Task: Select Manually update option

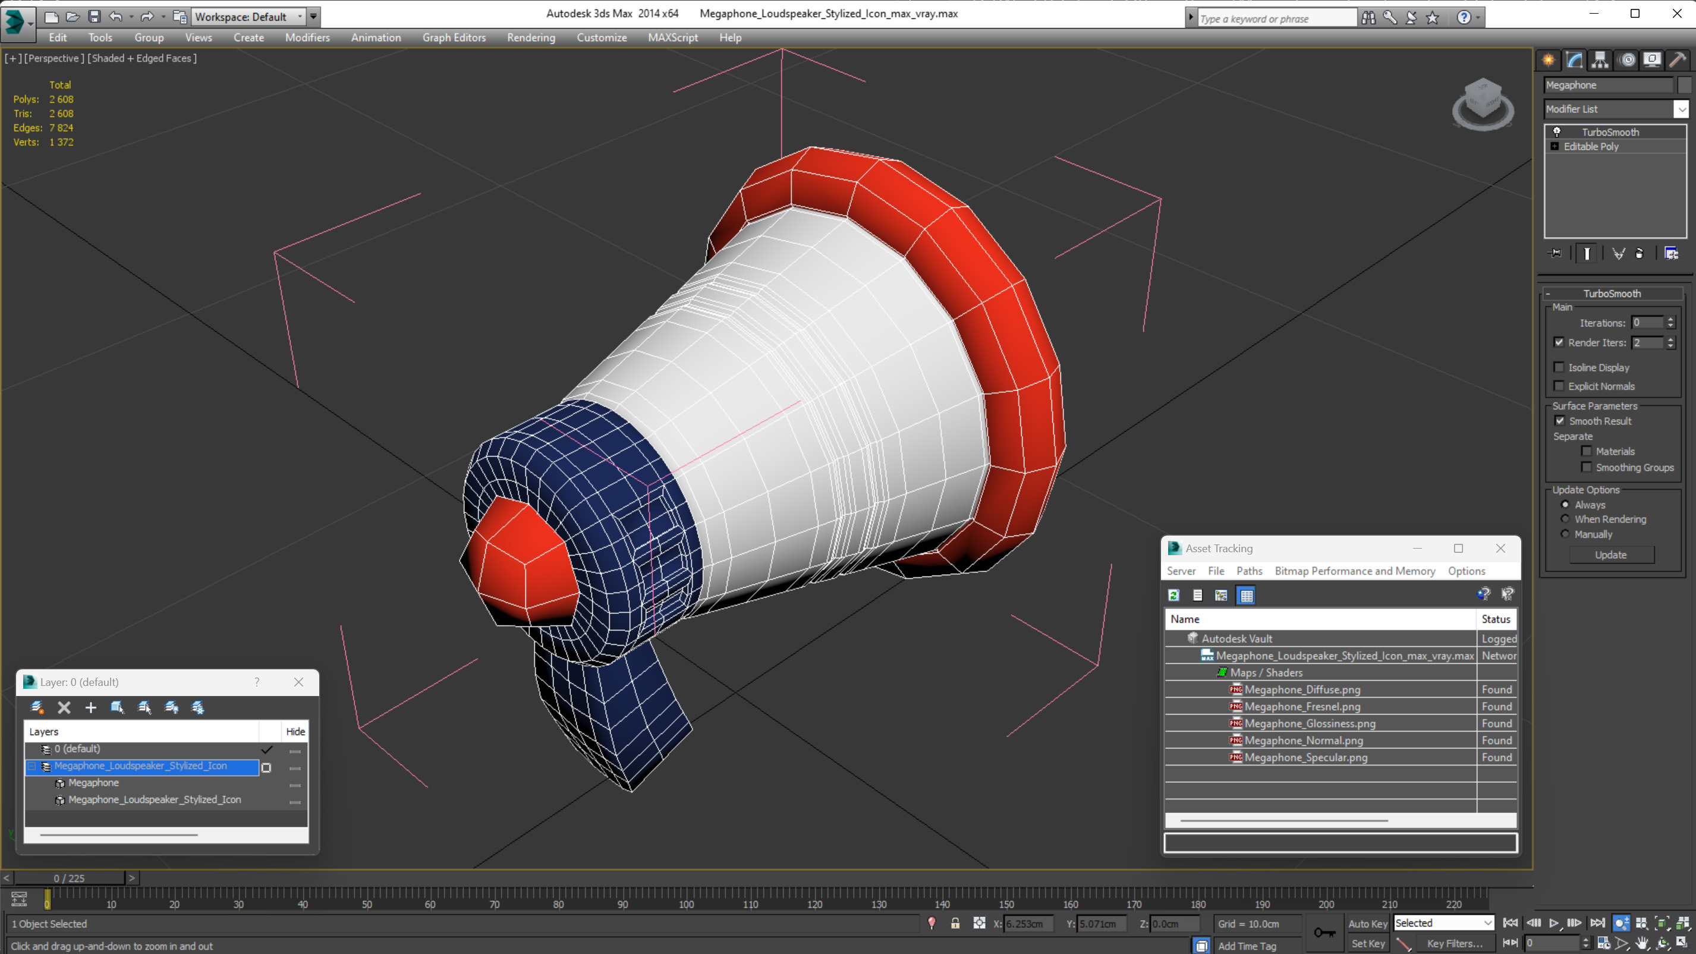Action: [1565, 534]
